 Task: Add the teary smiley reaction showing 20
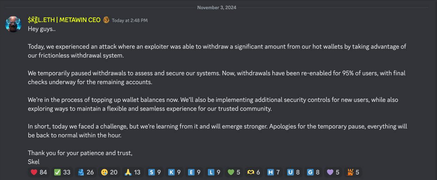109,172
